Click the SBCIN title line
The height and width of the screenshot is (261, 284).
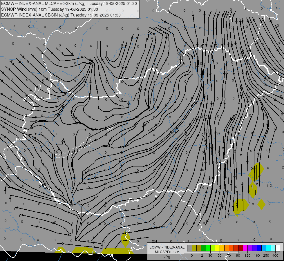coord(61,15)
